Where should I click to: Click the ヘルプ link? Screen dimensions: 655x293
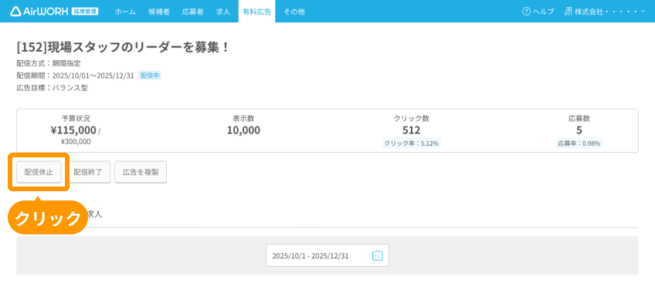pos(544,12)
